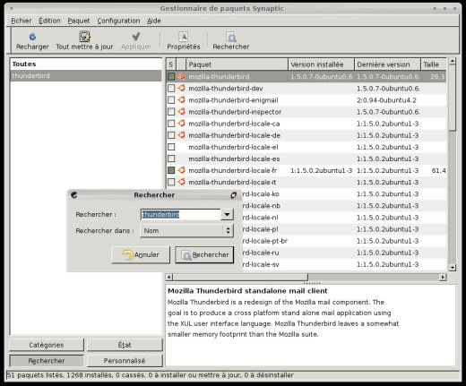Click the Rechercher dialog top-right icon
The height and width of the screenshot is (386, 466).
pyautogui.click(x=234, y=195)
